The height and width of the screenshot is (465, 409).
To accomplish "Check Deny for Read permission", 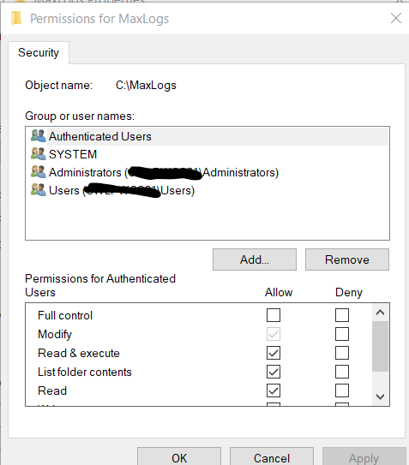I will coord(342,390).
